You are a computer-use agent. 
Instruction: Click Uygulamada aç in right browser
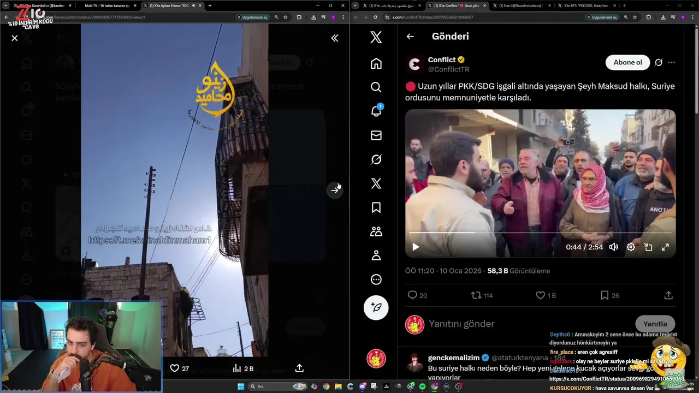click(601, 17)
